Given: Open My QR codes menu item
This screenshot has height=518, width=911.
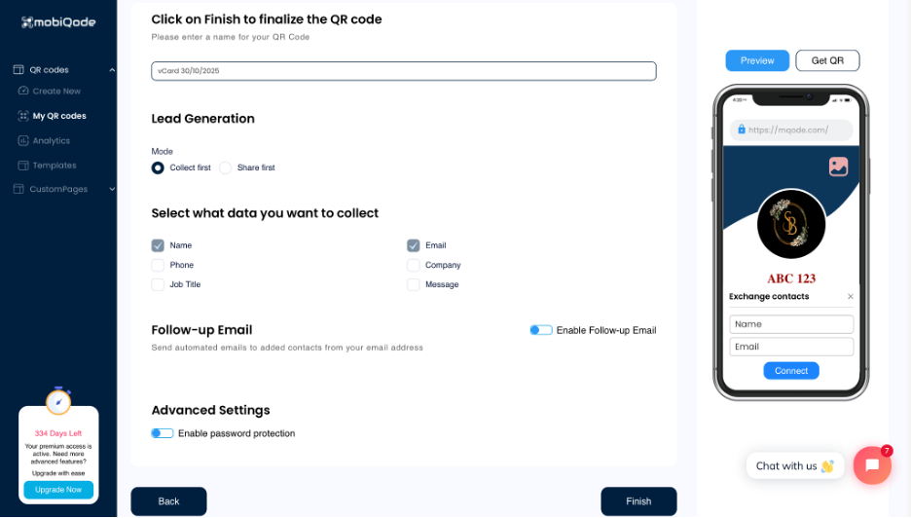Looking at the screenshot, I should click(x=58, y=116).
